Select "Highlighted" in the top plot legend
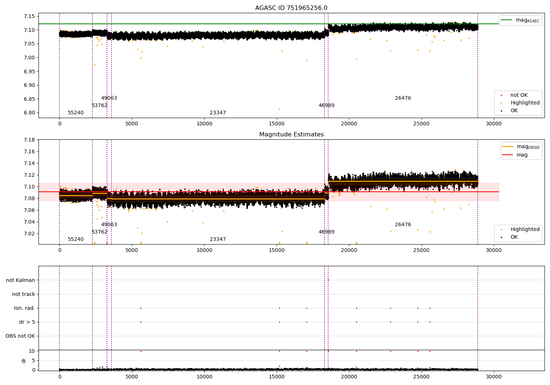The height and width of the screenshot is (385, 550). click(x=520, y=103)
